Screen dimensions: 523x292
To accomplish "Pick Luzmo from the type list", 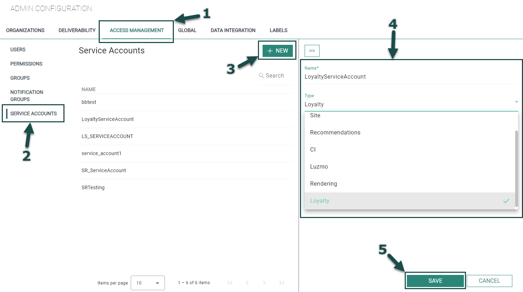I will pos(319,167).
